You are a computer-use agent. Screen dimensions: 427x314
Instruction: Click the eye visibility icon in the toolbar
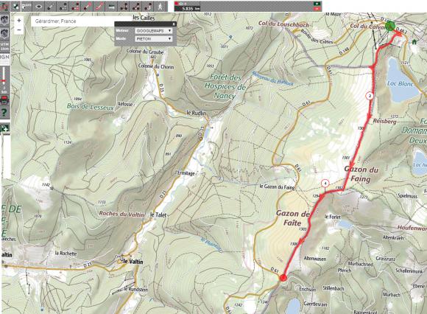tap(38, 7)
